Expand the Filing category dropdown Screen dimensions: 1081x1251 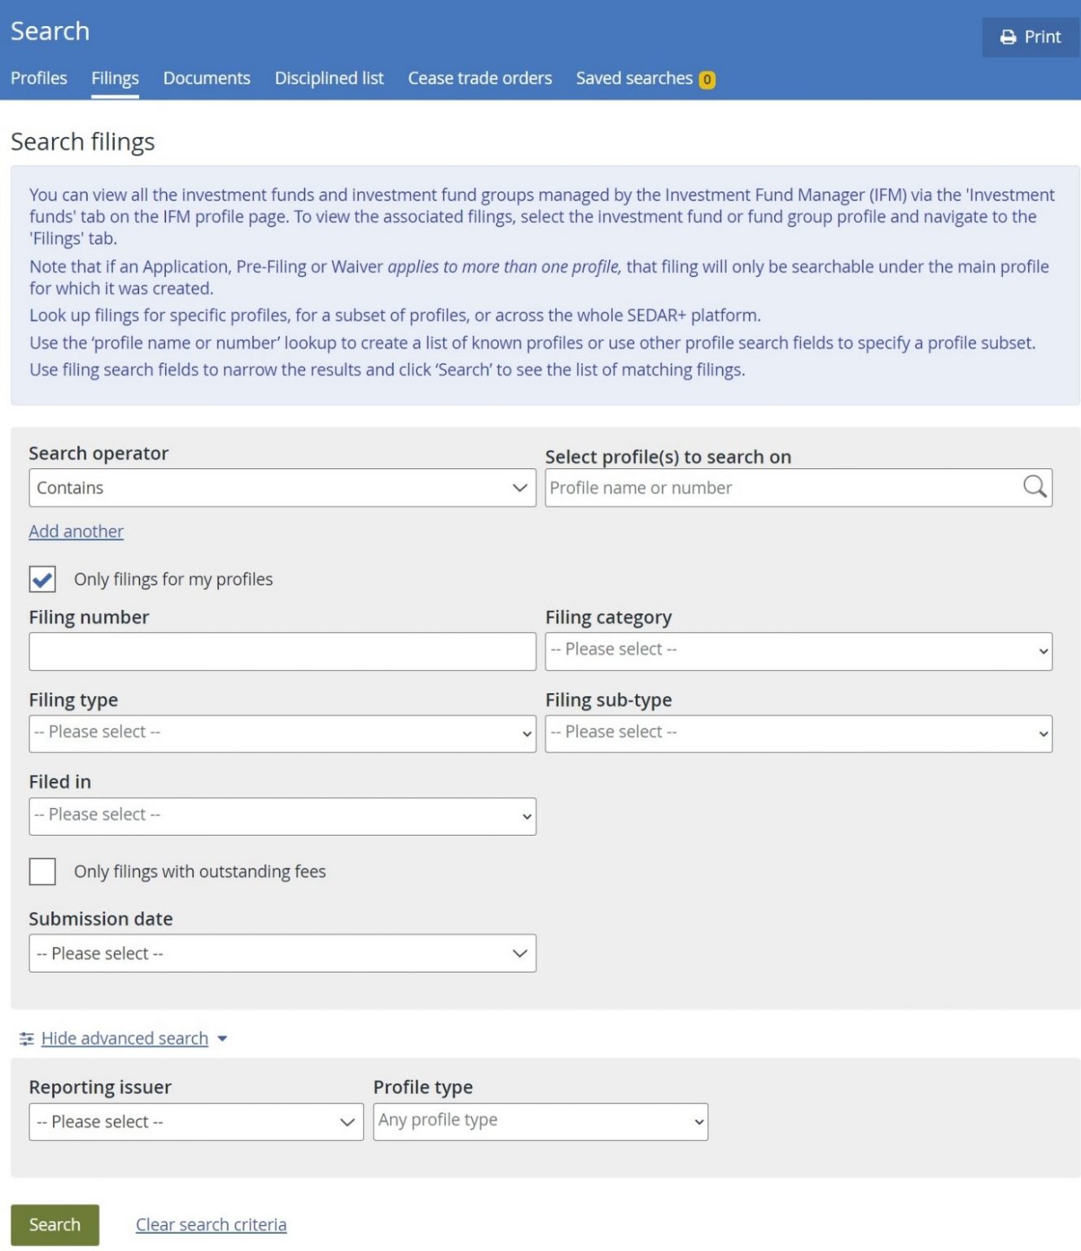coord(799,652)
